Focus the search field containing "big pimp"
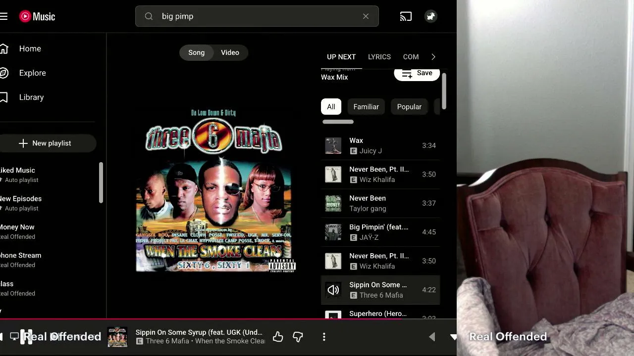 (x=257, y=16)
